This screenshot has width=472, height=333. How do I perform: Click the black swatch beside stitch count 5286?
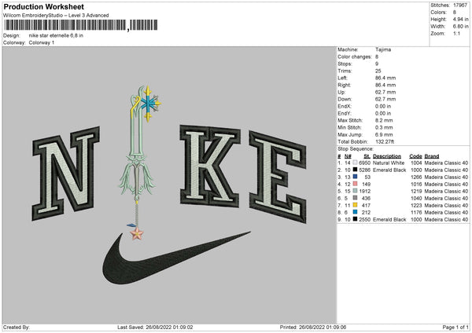coord(356,170)
